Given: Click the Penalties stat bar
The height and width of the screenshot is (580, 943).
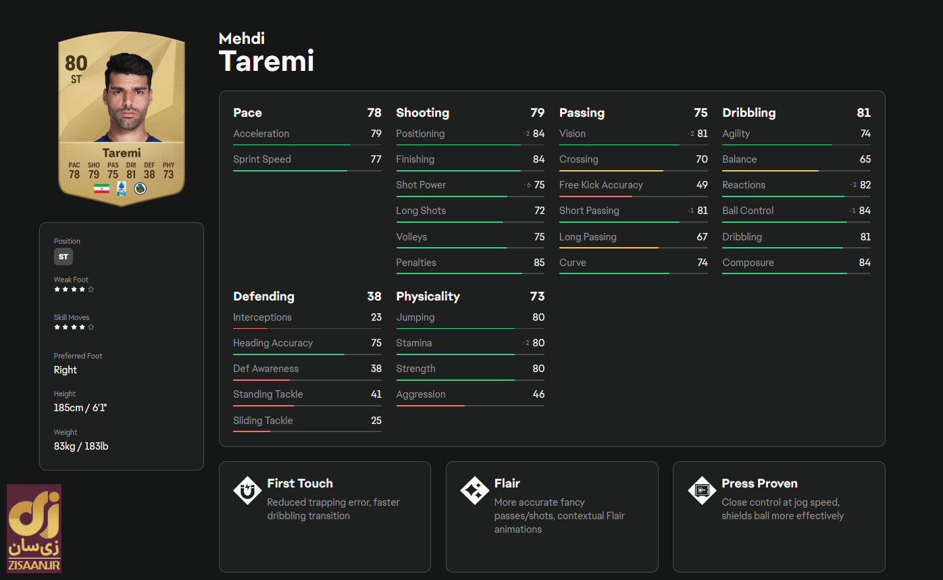Looking at the screenshot, I should 470,273.
